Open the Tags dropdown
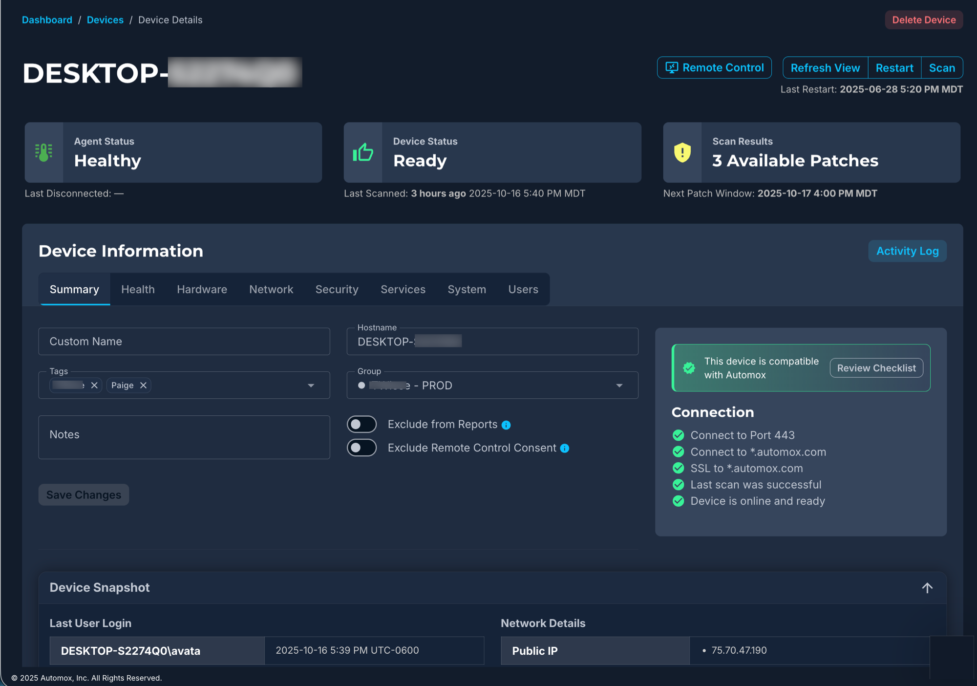The image size is (977, 686). (311, 385)
